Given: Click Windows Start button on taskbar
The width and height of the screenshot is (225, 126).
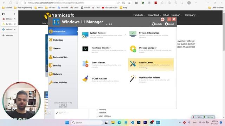Looking at the screenshot, I should coord(67,122).
